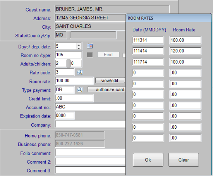The image size is (213, 176).
Task: Decrease days with the down spinner arrow
Action: 79,48
